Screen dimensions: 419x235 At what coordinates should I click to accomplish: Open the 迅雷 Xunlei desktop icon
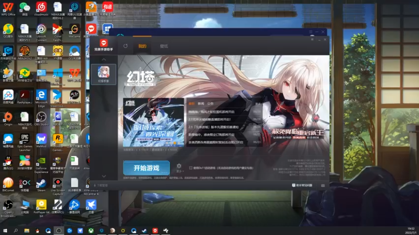click(x=91, y=206)
